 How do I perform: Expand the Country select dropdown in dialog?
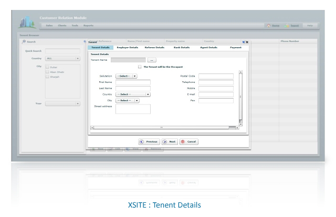[x=133, y=94]
